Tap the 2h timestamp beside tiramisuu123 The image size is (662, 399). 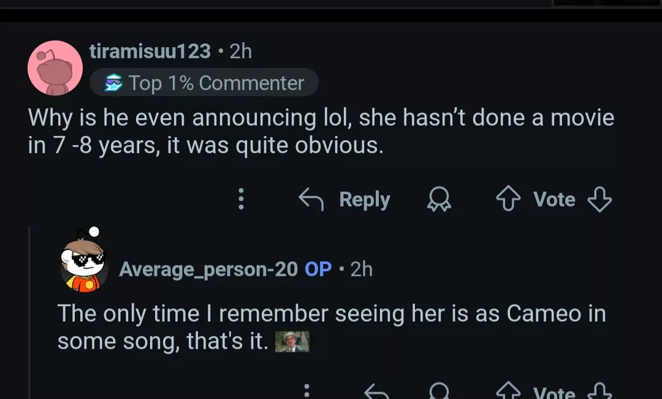(x=241, y=51)
